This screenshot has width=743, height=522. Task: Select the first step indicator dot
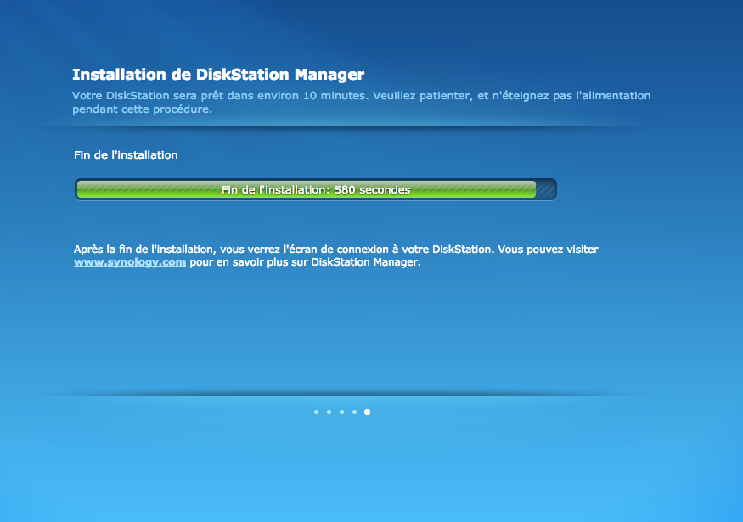click(x=316, y=413)
